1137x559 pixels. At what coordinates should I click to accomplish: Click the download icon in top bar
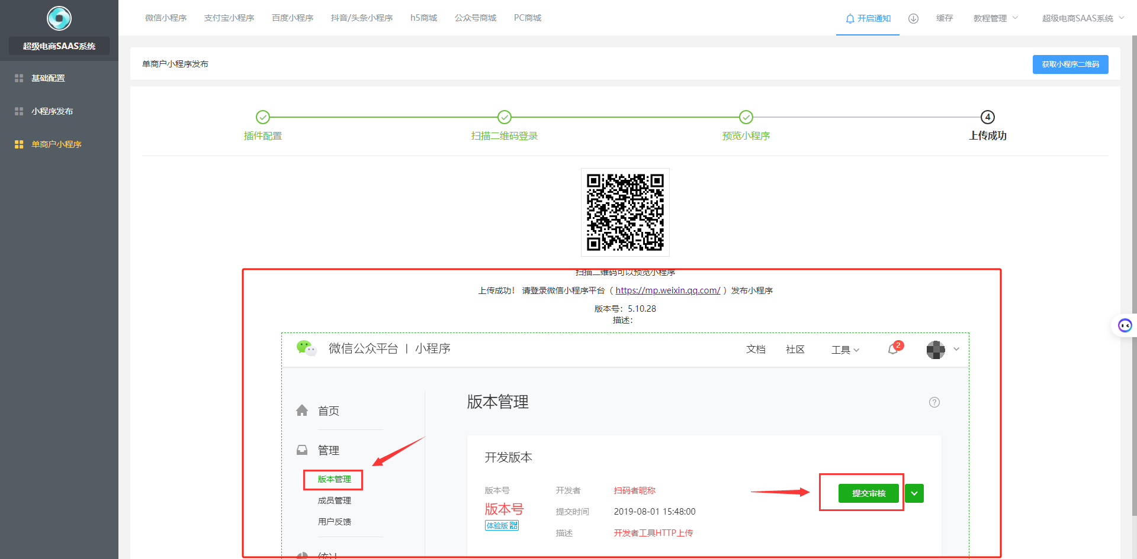tap(913, 18)
